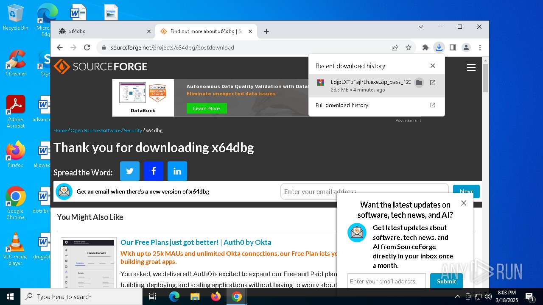The width and height of the screenshot is (543, 305).
Task: Close the Find out more tab
Action: pos(250,31)
